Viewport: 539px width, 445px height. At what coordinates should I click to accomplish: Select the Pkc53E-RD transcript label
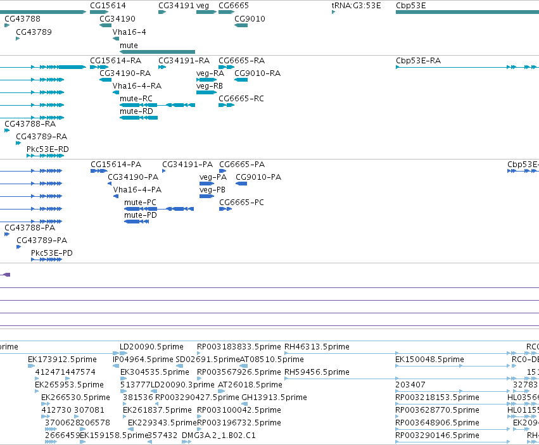click(48, 149)
